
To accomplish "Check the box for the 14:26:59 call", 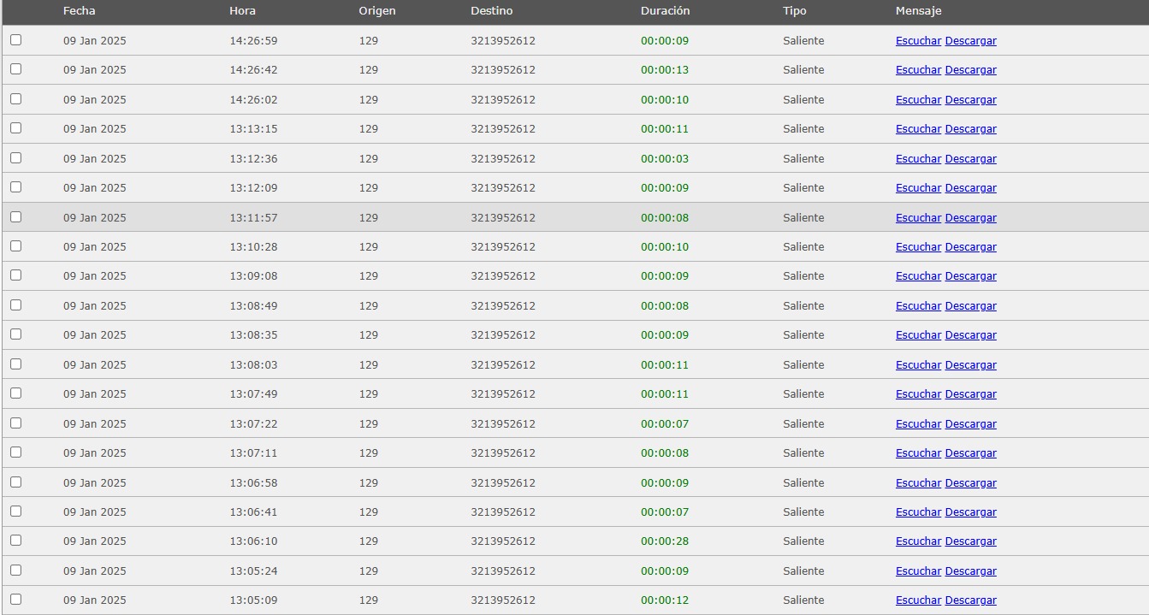I will (x=15, y=40).
